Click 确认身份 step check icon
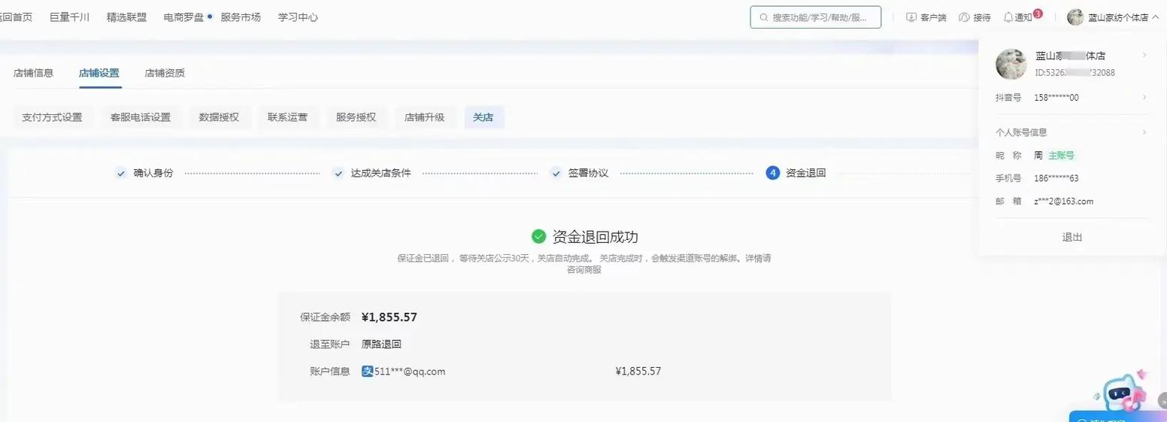Image resolution: width=1167 pixels, height=422 pixels. click(x=120, y=173)
